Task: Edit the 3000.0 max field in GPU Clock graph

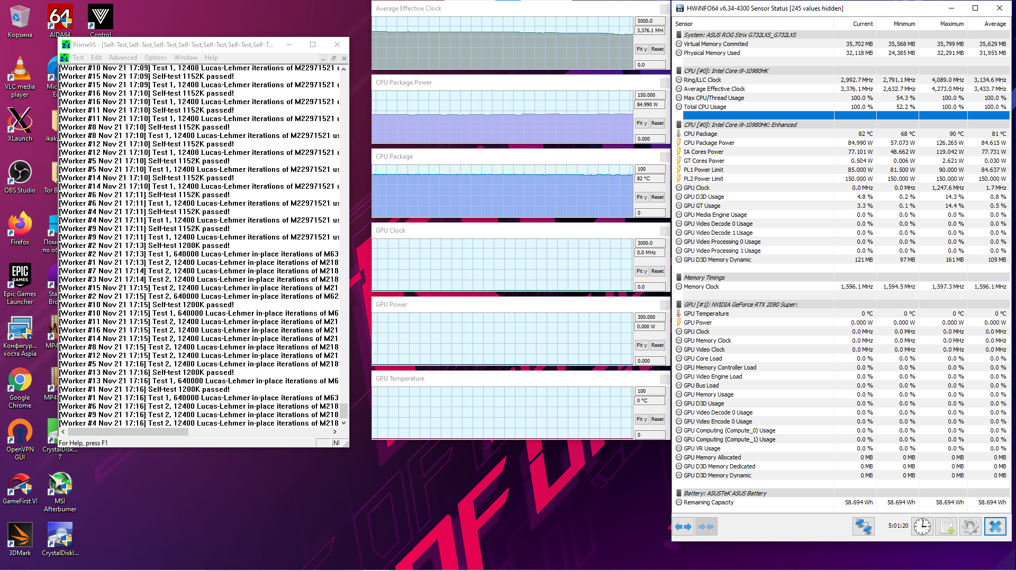Action: click(x=650, y=243)
